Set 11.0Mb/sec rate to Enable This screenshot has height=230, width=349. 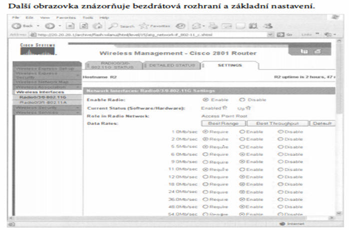pos(242,169)
